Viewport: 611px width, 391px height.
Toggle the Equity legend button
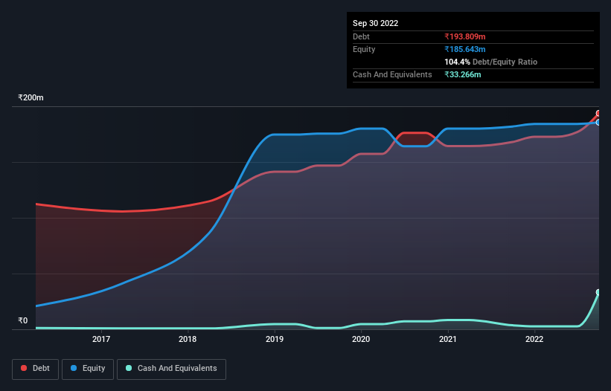point(88,369)
